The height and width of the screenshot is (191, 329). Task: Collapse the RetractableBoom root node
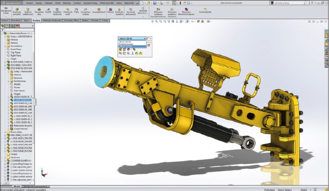click(3, 33)
